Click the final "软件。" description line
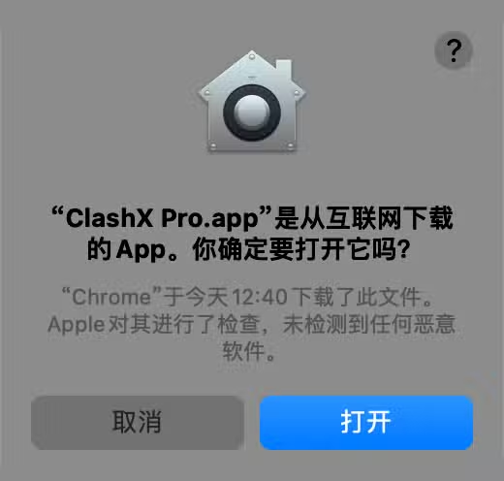Screen dimensions: 504x481 click(x=249, y=351)
